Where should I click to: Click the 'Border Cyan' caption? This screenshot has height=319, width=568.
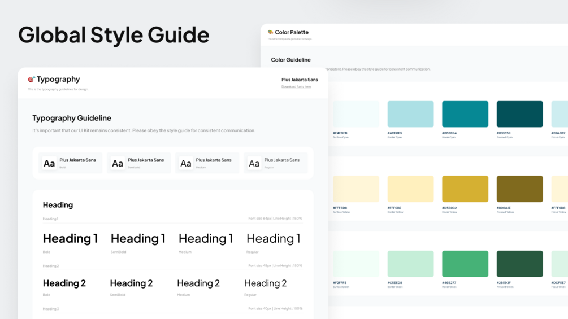[394, 137]
